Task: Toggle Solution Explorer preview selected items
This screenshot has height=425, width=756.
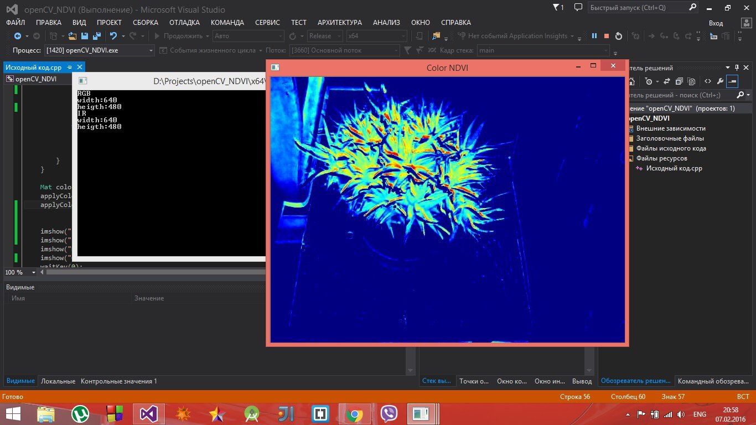Action: pyautogui.click(x=732, y=81)
